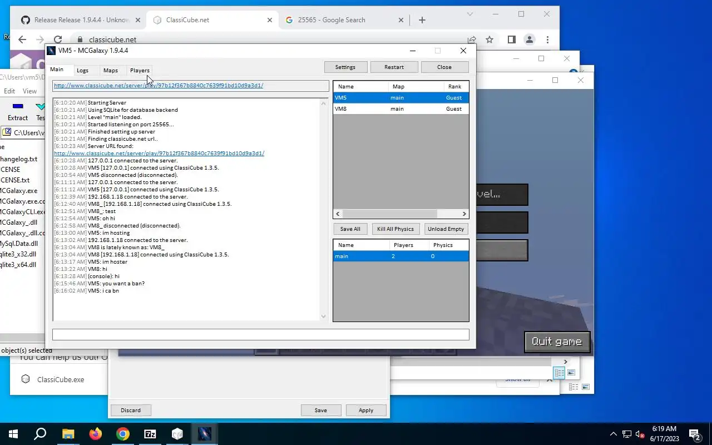Switch to ClassiCube game in the taskbar
This screenshot has width=712, height=445.
[x=177, y=434]
